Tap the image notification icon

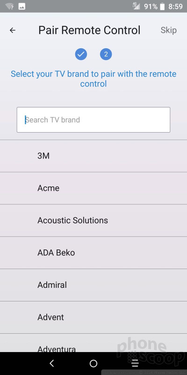coord(22,7)
